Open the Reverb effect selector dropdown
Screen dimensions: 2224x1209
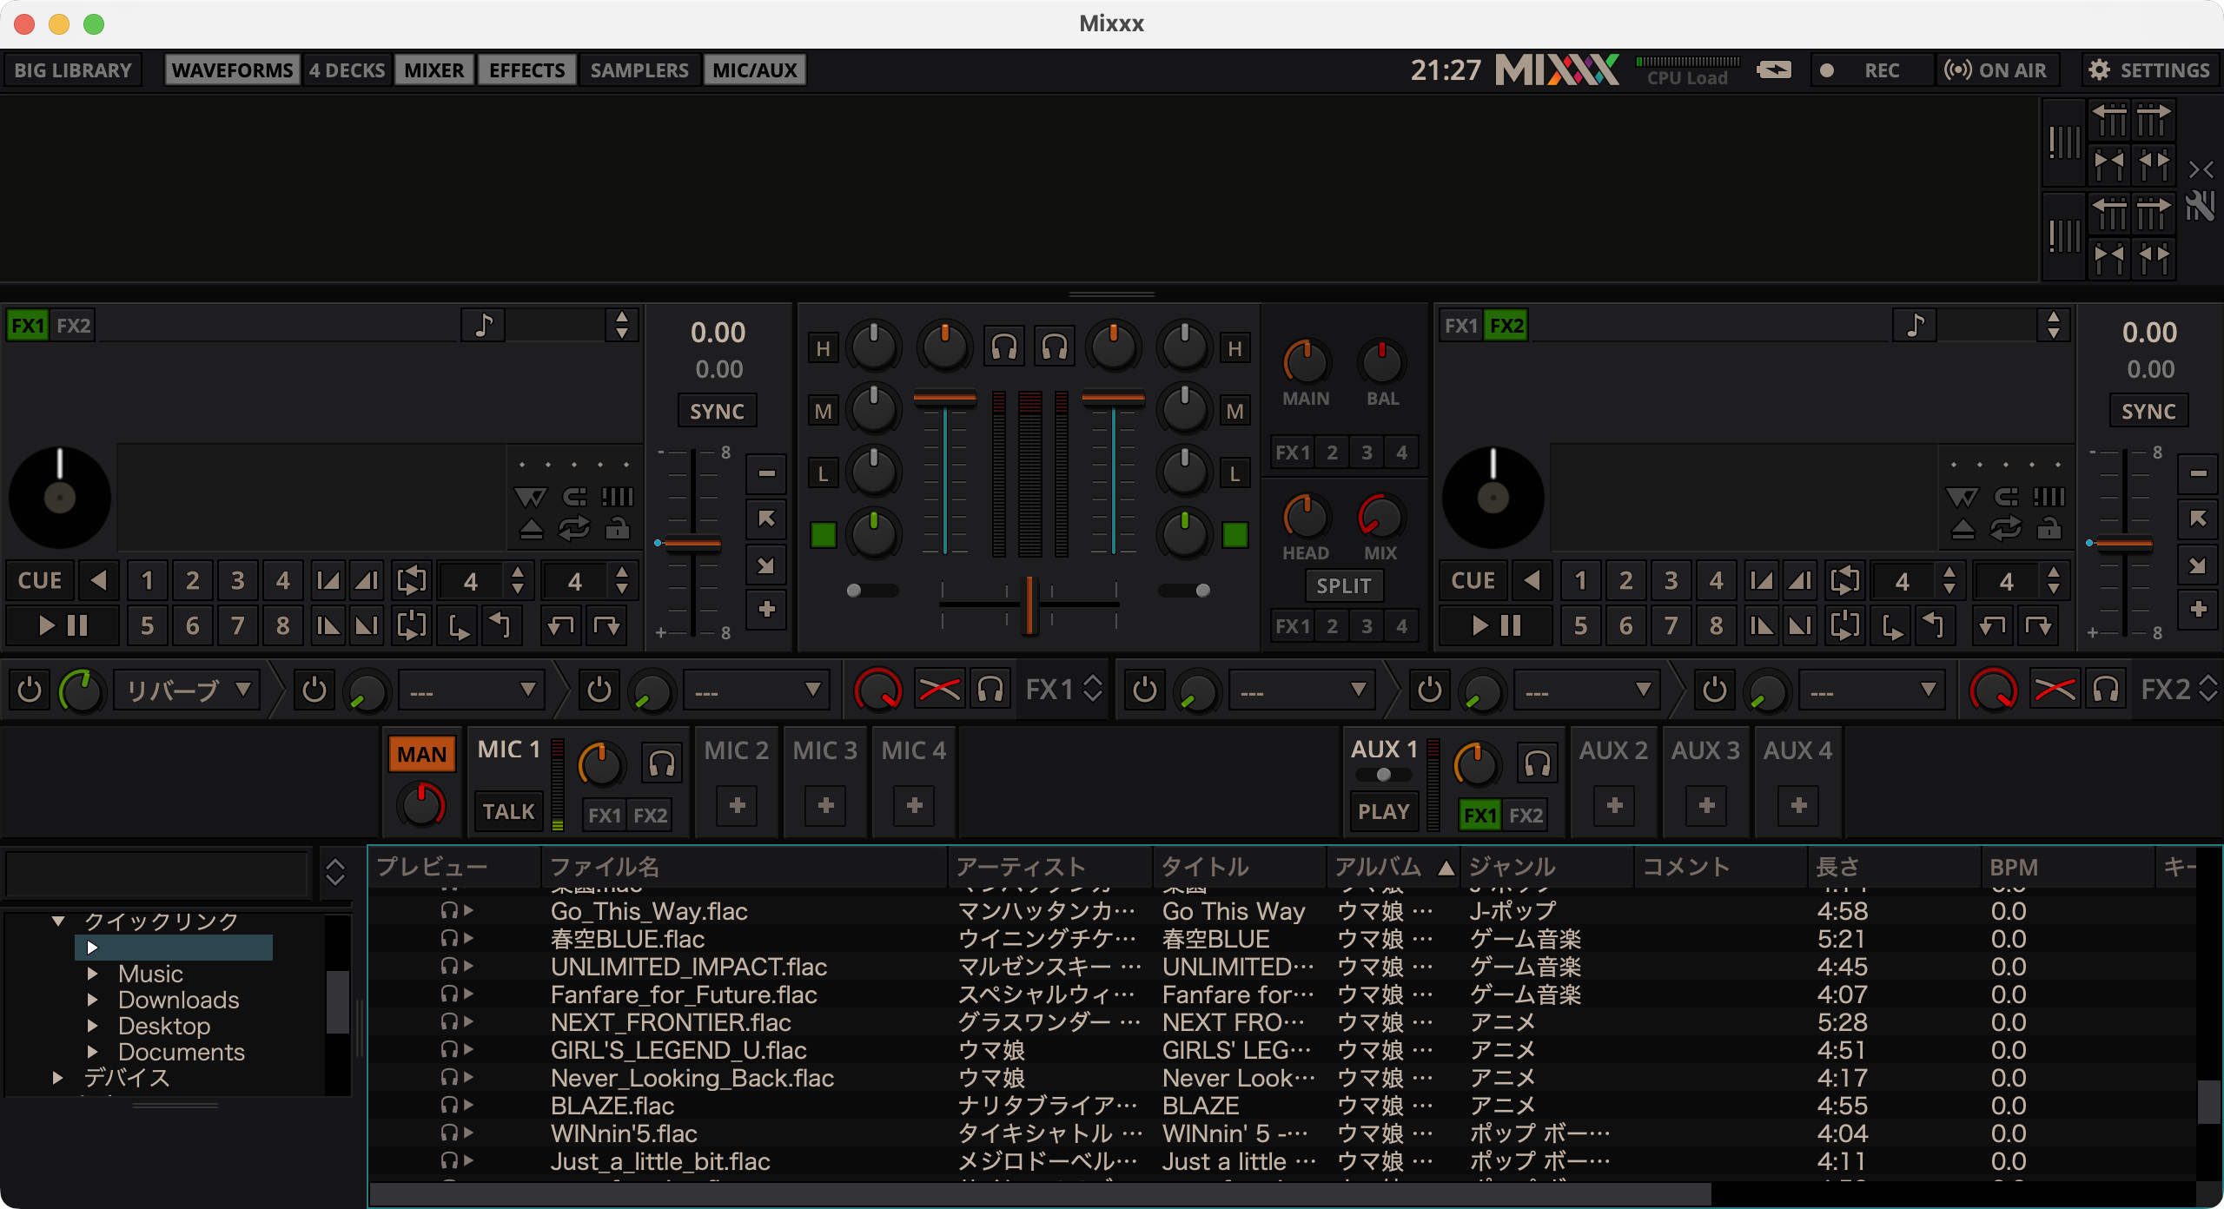click(x=188, y=690)
